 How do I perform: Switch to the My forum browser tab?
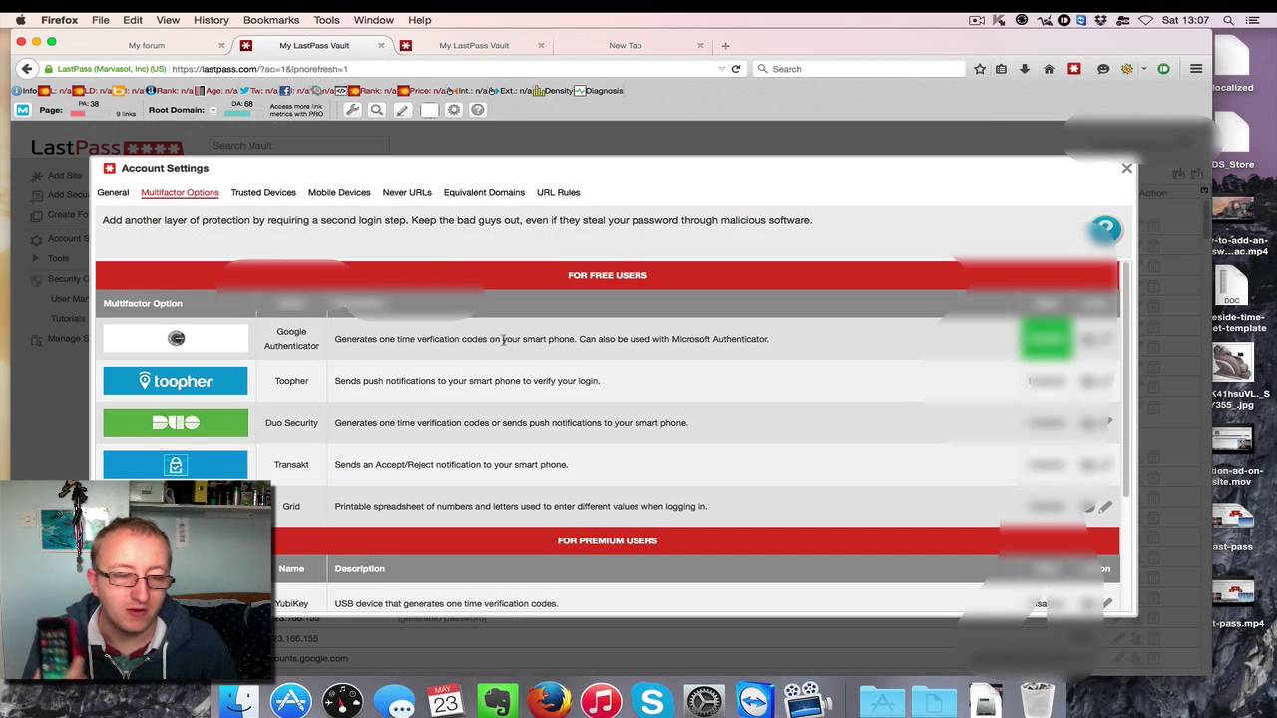click(x=147, y=45)
